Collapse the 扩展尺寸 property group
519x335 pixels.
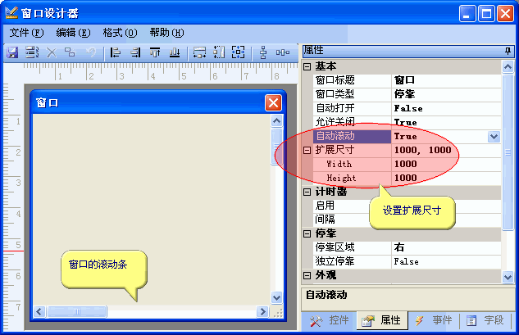(x=307, y=151)
